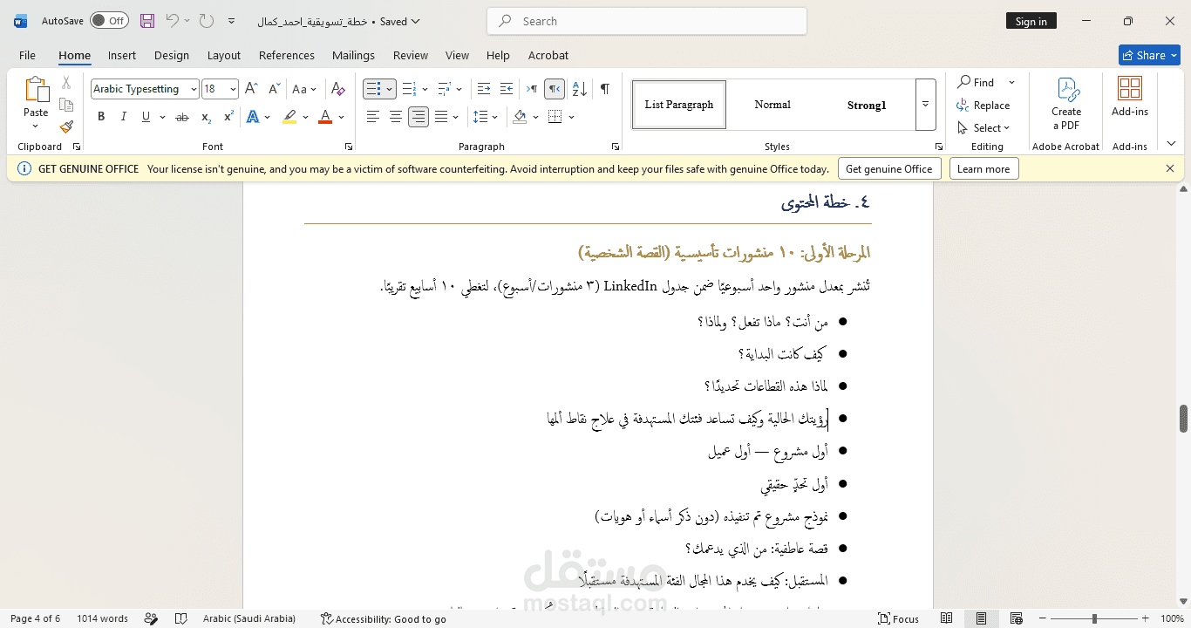Switch to the Review tab
Viewport: 1191px width, 628px height.
click(x=411, y=55)
